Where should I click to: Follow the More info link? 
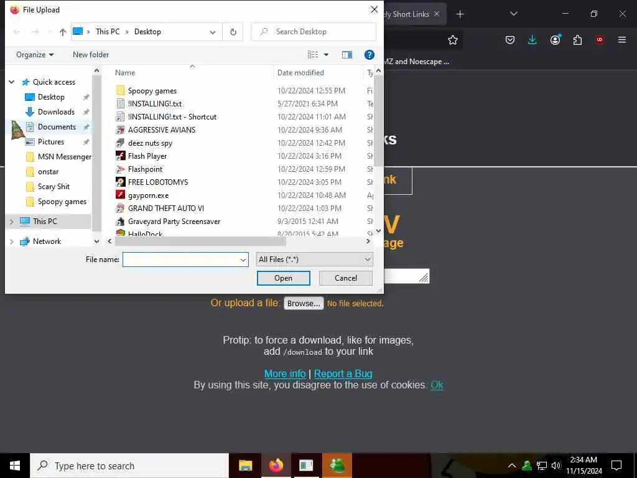pos(285,373)
